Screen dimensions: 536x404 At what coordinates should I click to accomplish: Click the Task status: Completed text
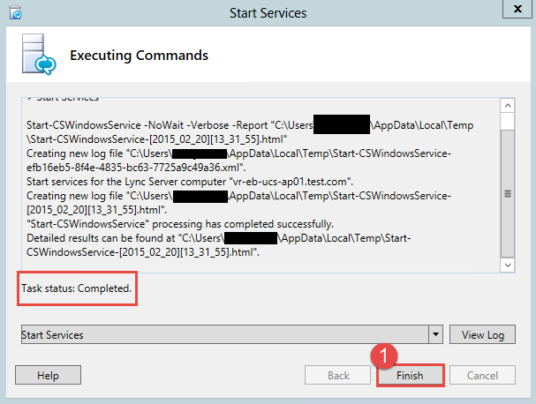click(x=78, y=289)
